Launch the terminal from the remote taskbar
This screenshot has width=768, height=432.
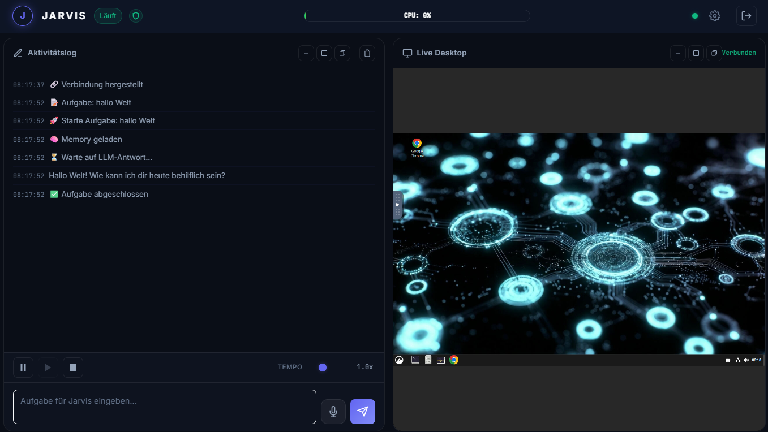click(415, 360)
